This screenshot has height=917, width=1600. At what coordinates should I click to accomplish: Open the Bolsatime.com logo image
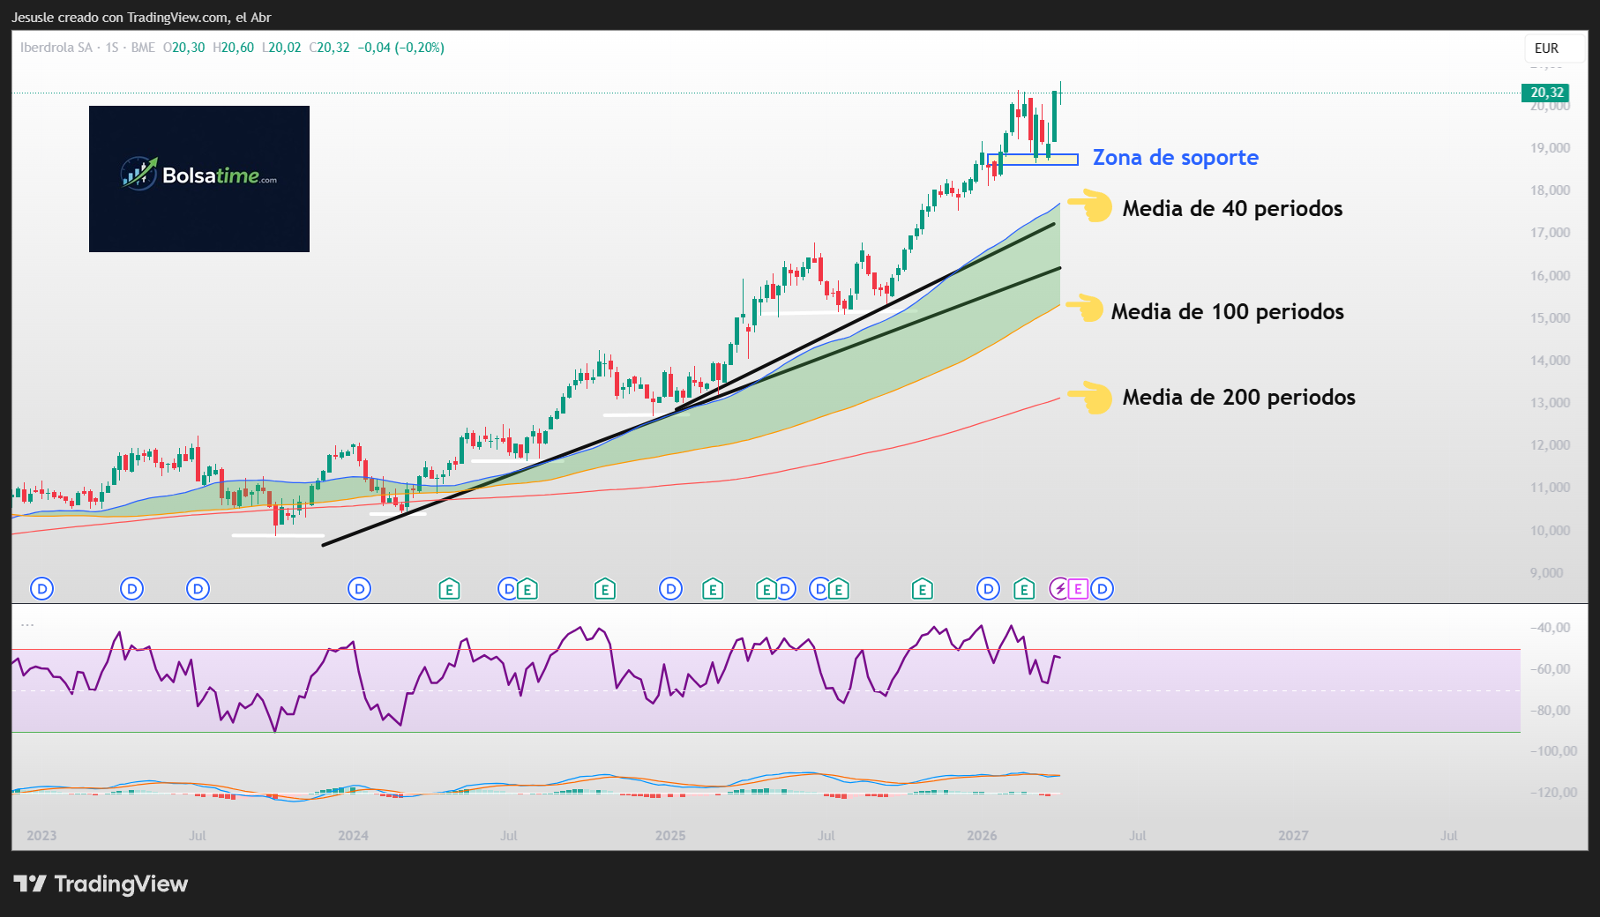(199, 179)
